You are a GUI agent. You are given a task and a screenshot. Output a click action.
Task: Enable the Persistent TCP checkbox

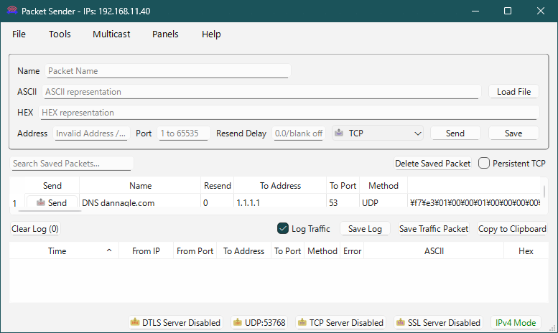pos(484,163)
